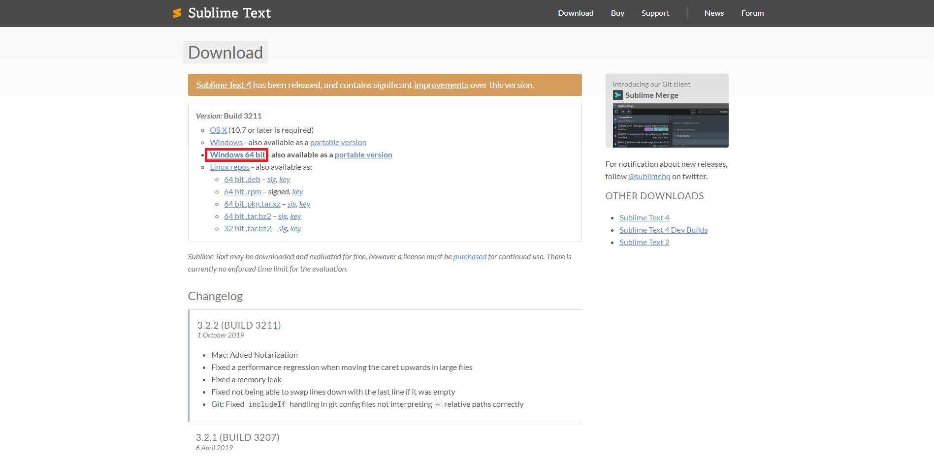The height and width of the screenshot is (460, 934).
Task: Download the 32 bit .tar.bz2 archive
Action: tap(247, 229)
